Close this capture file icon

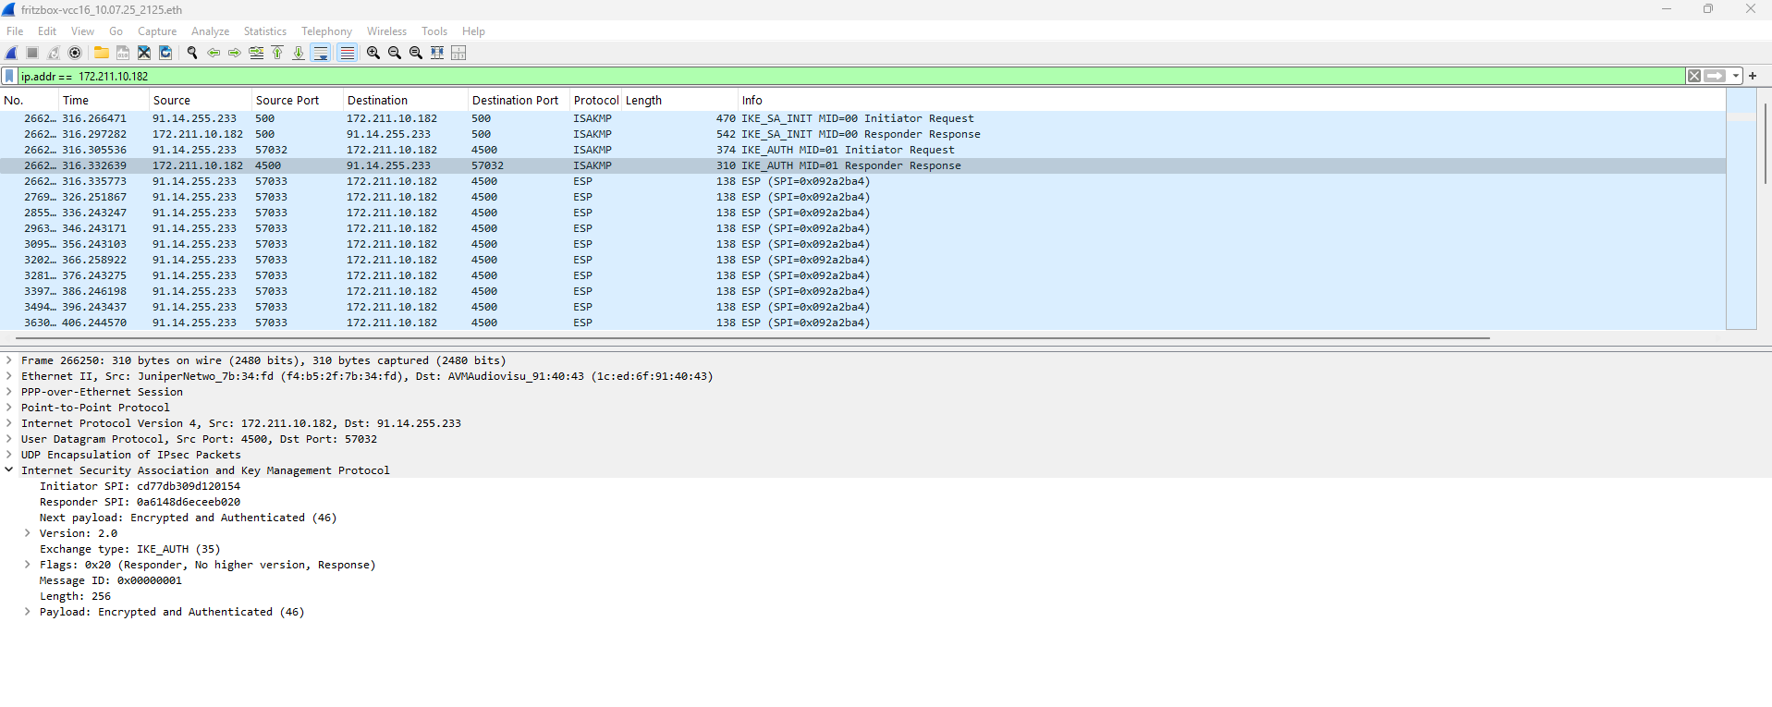pos(144,53)
